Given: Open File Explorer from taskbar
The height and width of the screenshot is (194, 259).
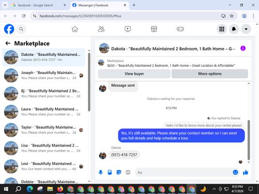Looking at the screenshot, I should (50, 189).
